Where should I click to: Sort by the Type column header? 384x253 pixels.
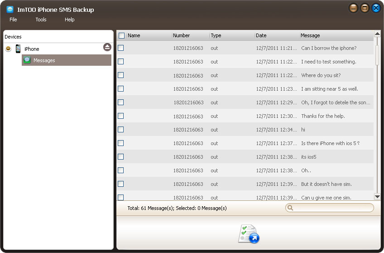[x=232, y=35]
